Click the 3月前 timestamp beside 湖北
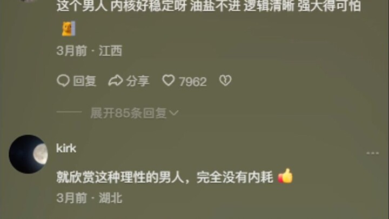The image size is (389, 219). 72,198
